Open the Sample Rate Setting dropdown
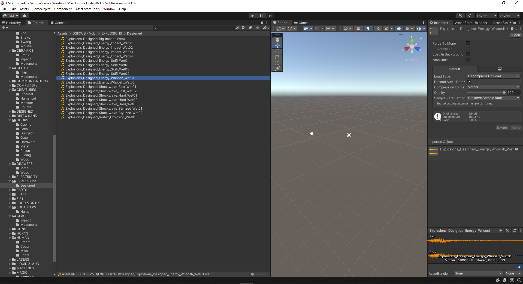The image size is (523, 284). click(x=494, y=98)
